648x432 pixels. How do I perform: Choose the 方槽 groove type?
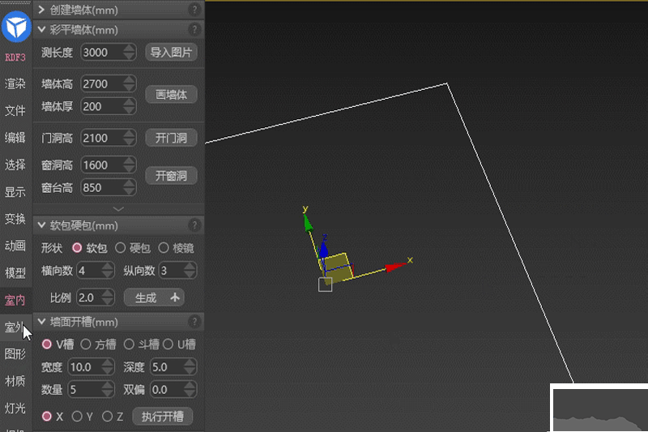86,344
